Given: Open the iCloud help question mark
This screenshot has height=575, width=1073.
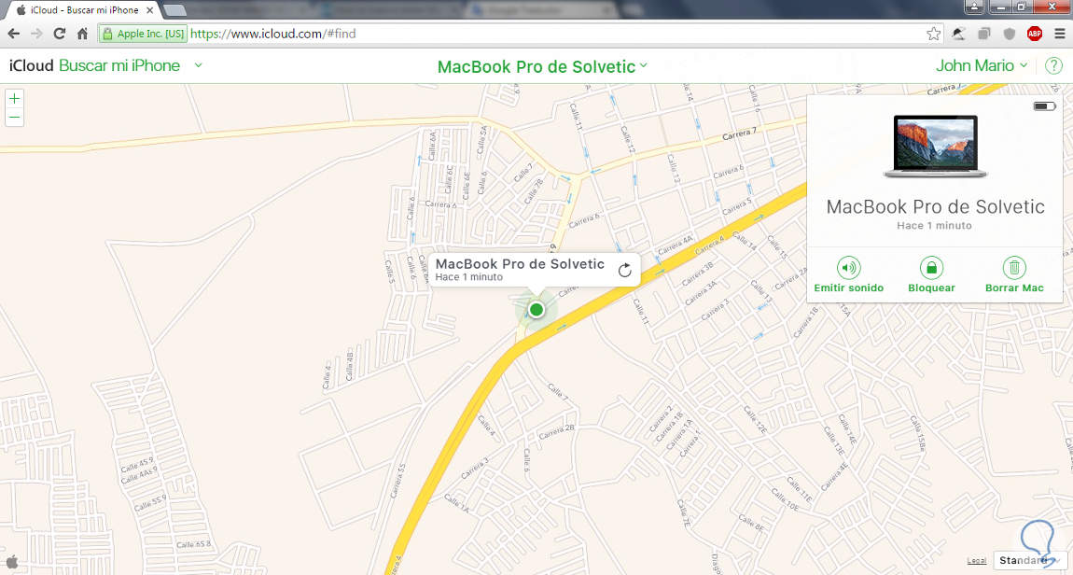Looking at the screenshot, I should [1053, 65].
